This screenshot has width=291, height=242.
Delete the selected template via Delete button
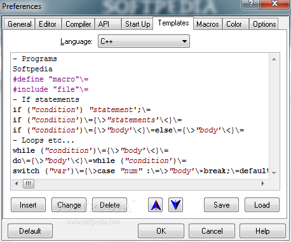109,205
